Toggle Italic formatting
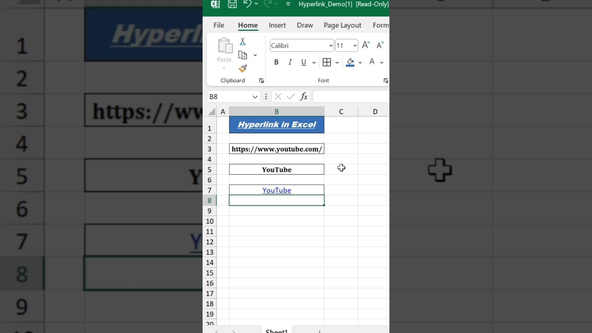 pos(290,62)
